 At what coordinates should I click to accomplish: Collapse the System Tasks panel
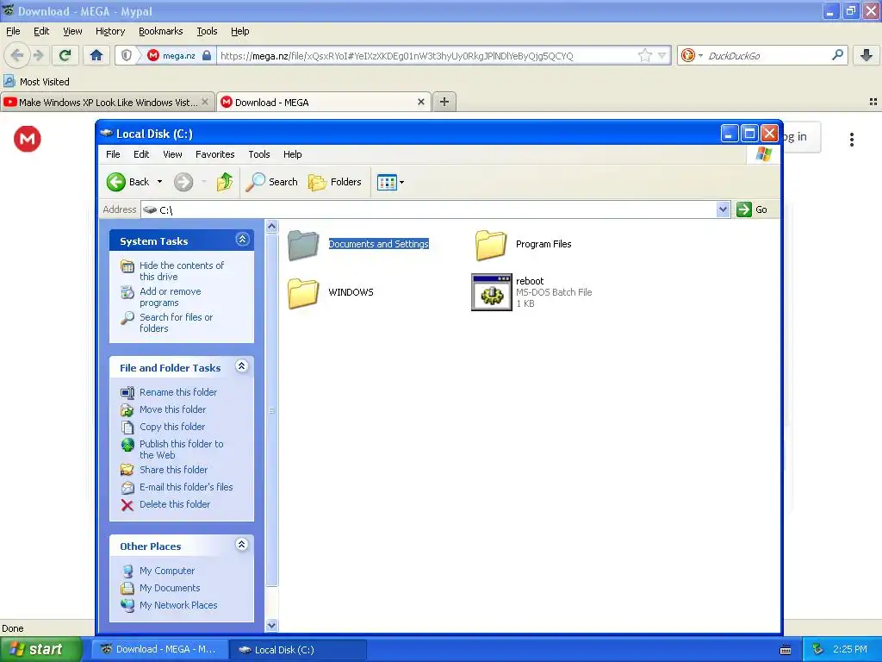[242, 240]
